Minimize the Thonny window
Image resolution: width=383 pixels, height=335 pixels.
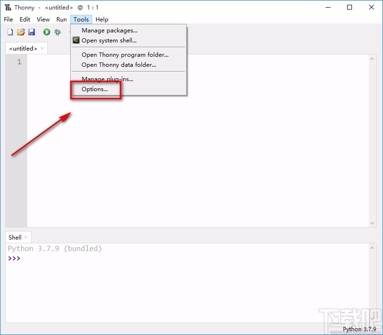point(328,7)
